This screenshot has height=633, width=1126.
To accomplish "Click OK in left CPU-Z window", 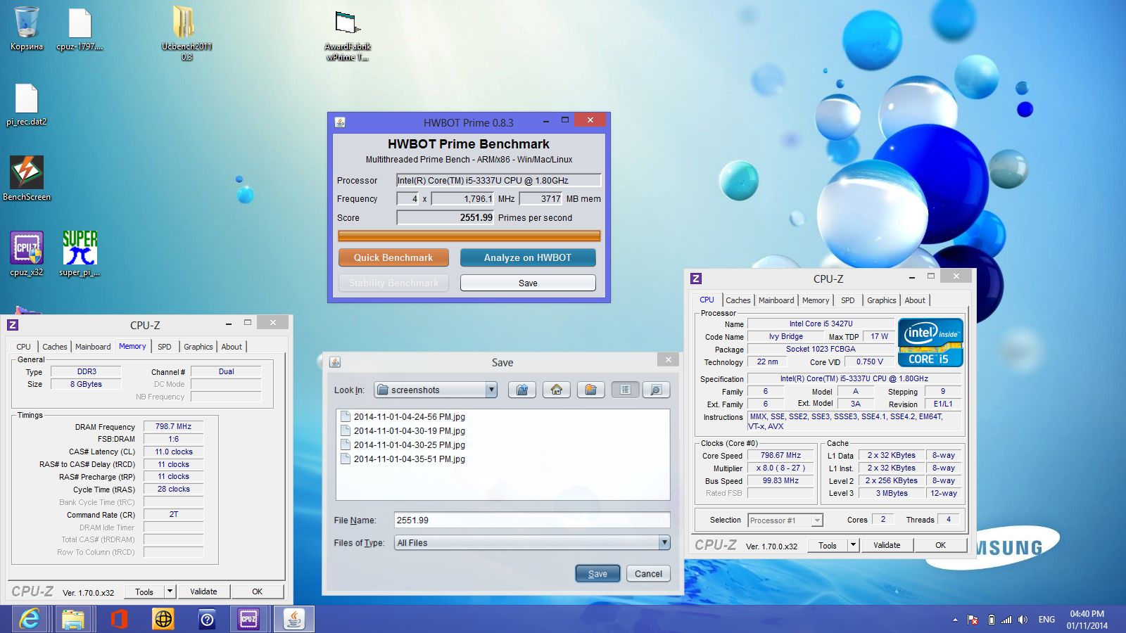I will pyautogui.click(x=257, y=592).
